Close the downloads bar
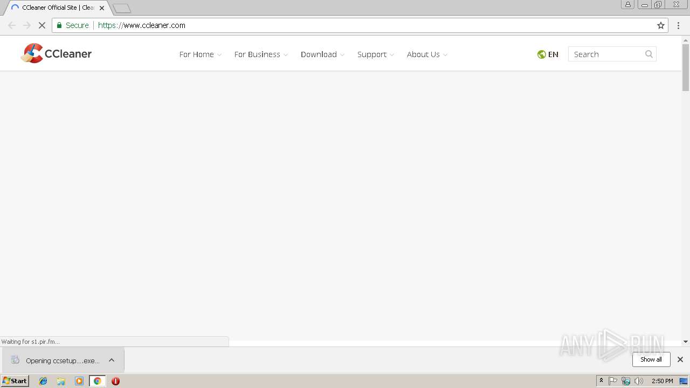 tap(680, 359)
